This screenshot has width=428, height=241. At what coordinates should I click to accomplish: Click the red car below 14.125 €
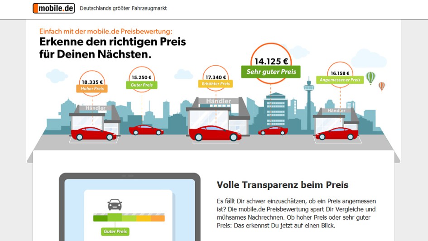pos(273,131)
